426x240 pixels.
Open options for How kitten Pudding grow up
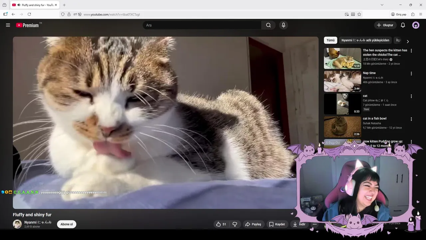(411, 142)
